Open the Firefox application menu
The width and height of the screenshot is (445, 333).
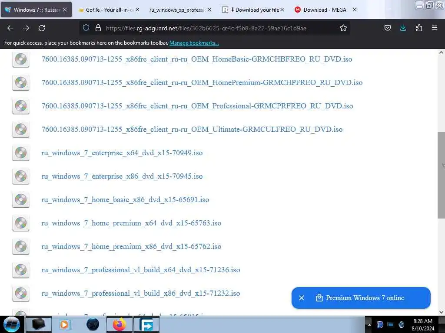pyautogui.click(x=434, y=28)
